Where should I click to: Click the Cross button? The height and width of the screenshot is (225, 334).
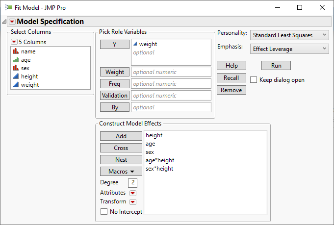114,148
